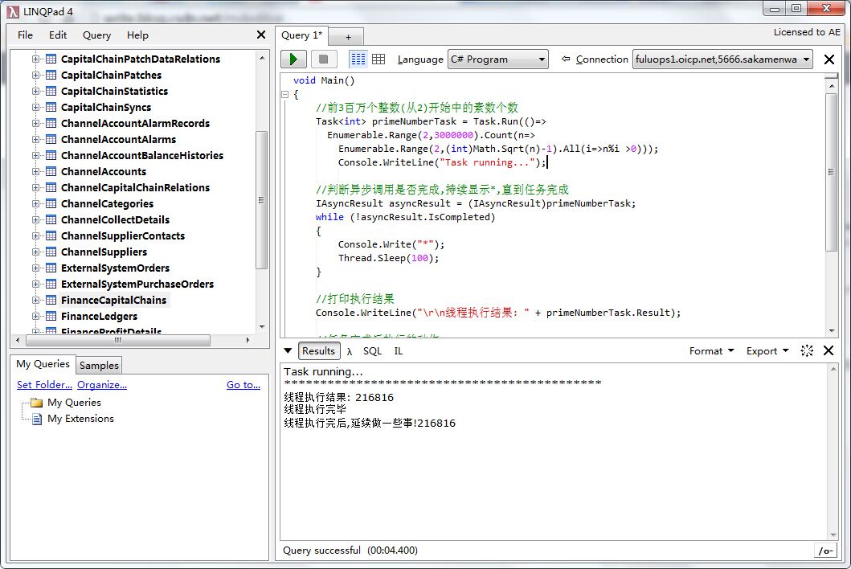Select the ChannelSuppliers table
The image size is (851, 569).
tap(104, 252)
